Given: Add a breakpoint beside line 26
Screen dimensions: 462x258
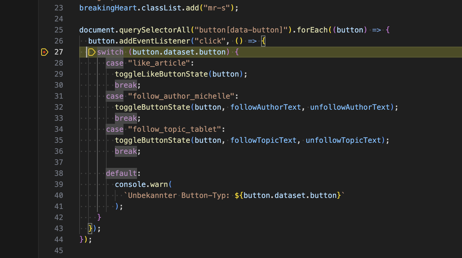Looking at the screenshot, I should coord(45,41).
